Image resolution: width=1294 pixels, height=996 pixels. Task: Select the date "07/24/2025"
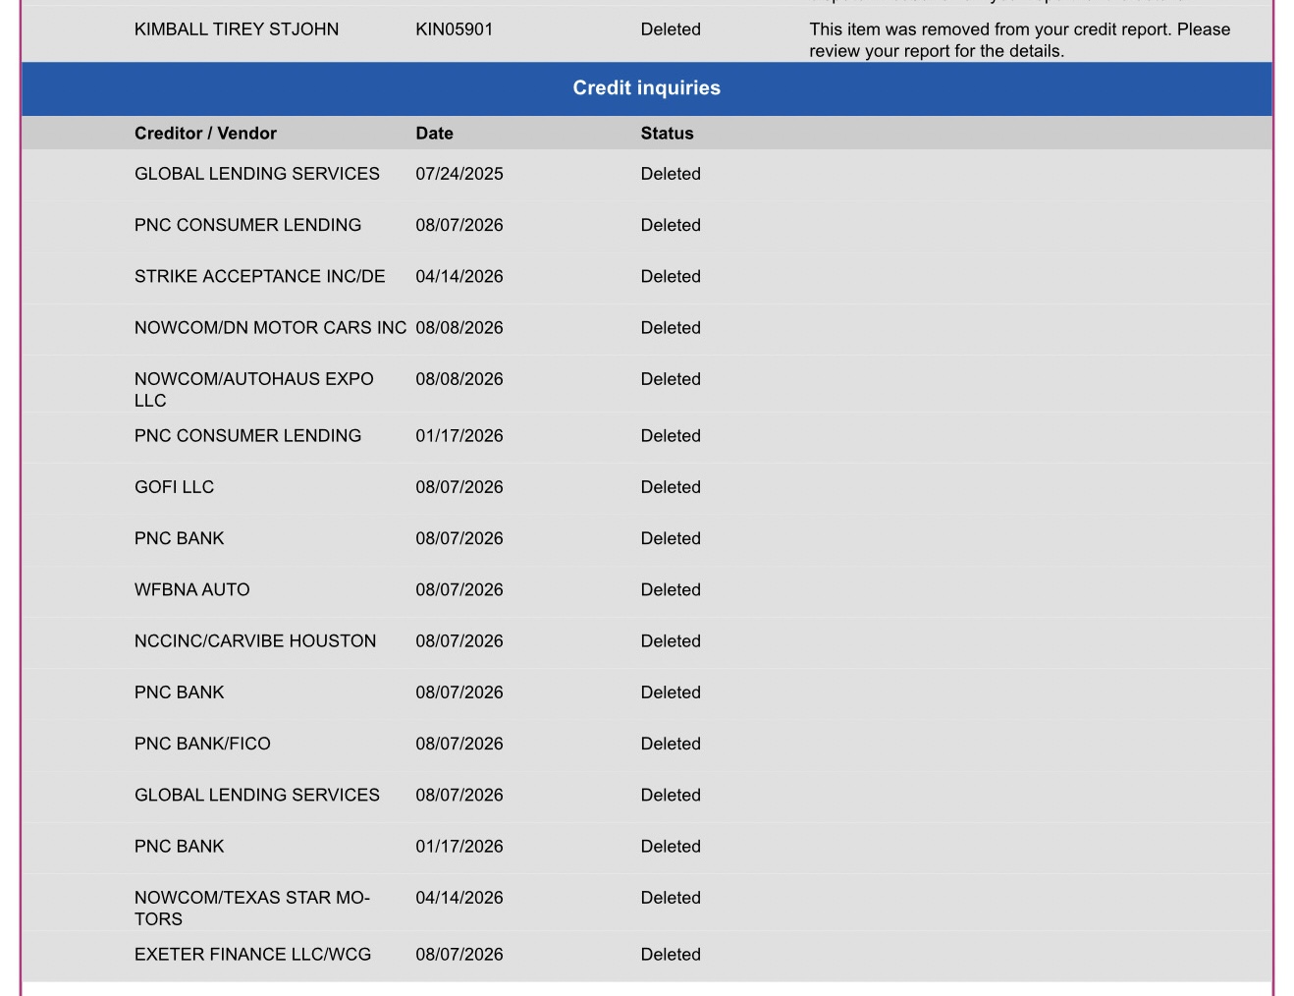(459, 174)
